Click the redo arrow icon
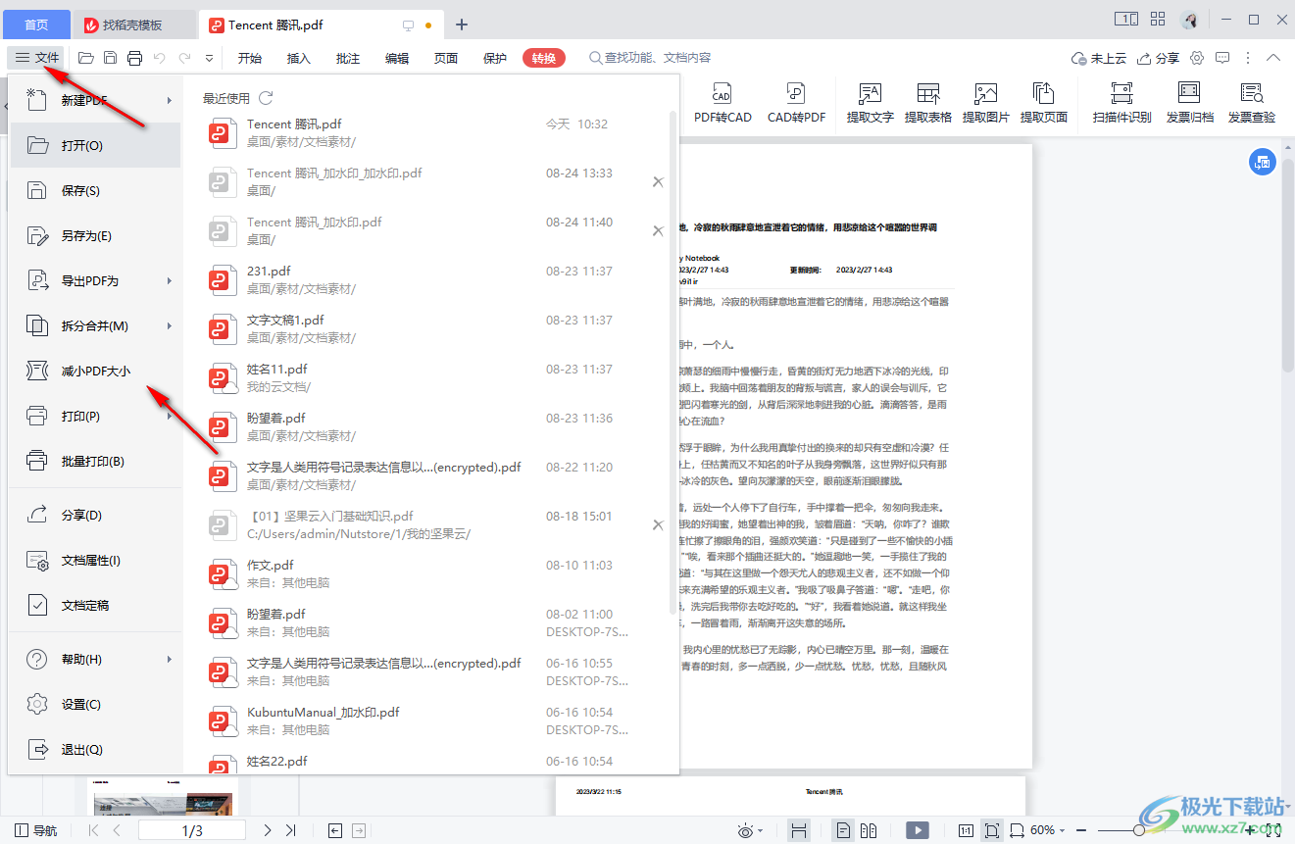Screen dimensions: 1295x844 click(x=184, y=58)
